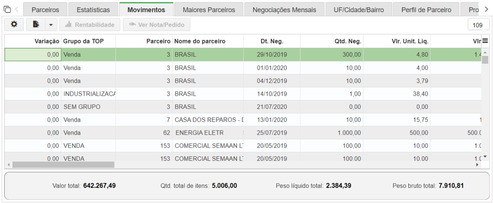Viewport: 493px width, 203px height.
Task: Sort by the Dt. Neg. column header
Action: (272, 41)
